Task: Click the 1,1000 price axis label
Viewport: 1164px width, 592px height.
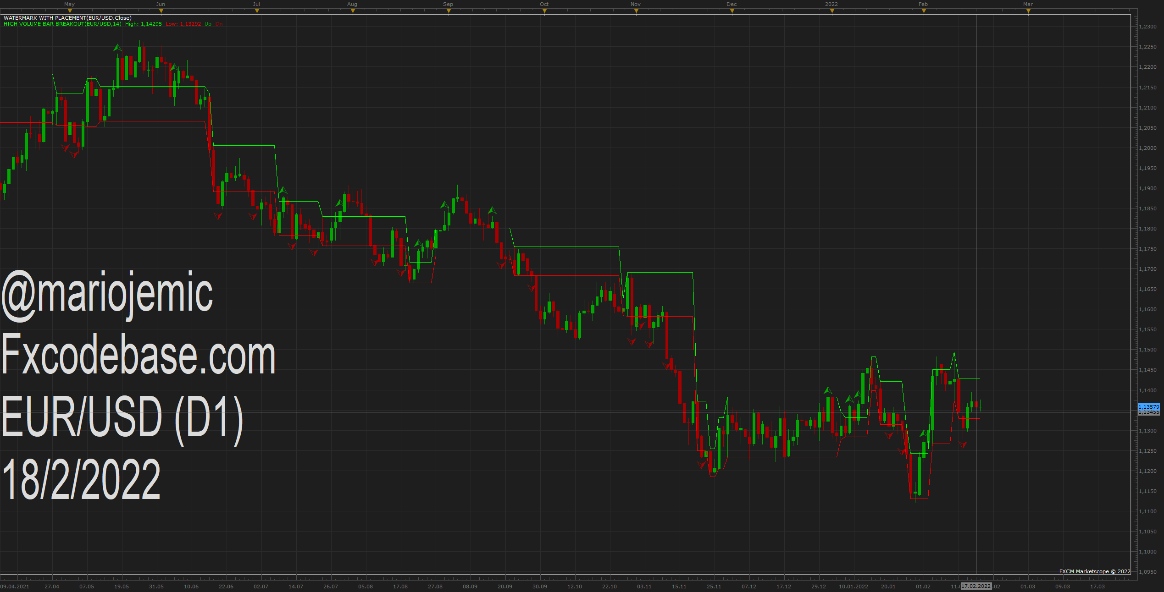Action: 1147,552
